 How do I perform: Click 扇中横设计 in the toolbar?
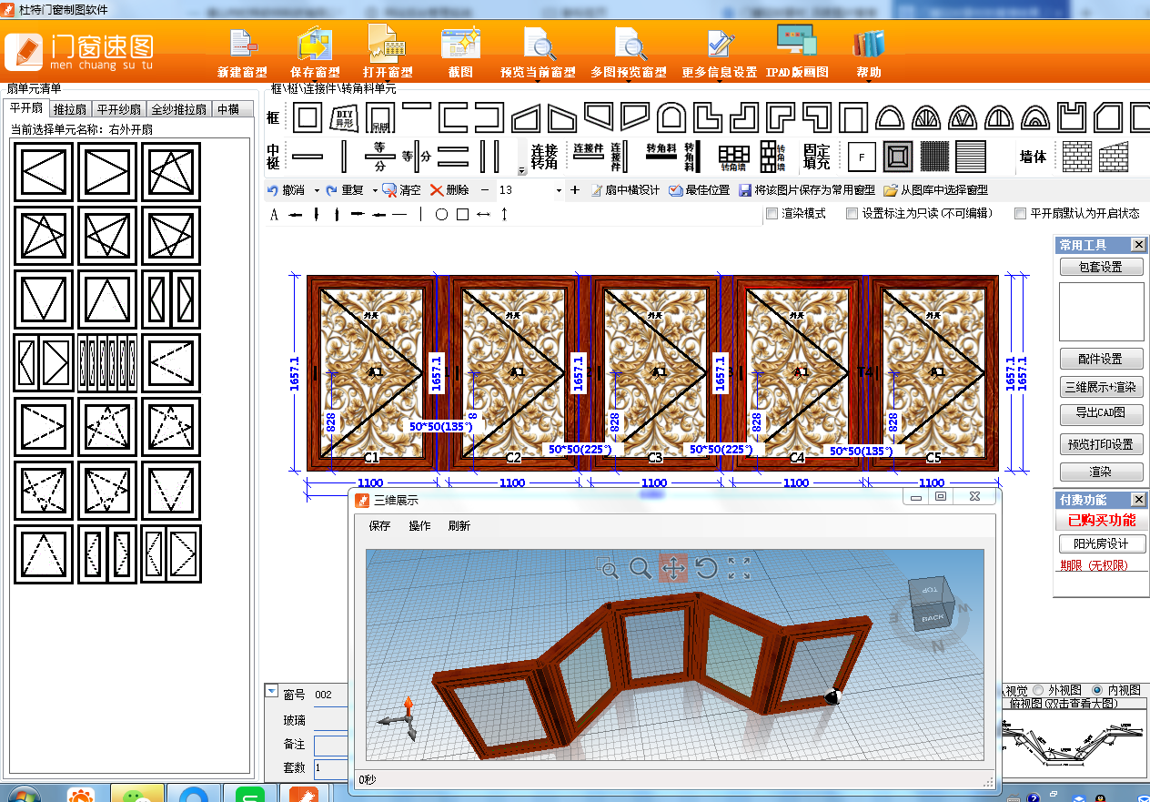click(625, 190)
